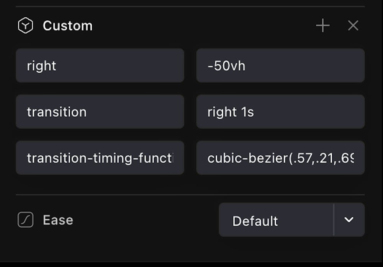Viewport: 383px width, 267px height.
Task: Open the Ease dropdown chevron arrow
Action: 349,220
